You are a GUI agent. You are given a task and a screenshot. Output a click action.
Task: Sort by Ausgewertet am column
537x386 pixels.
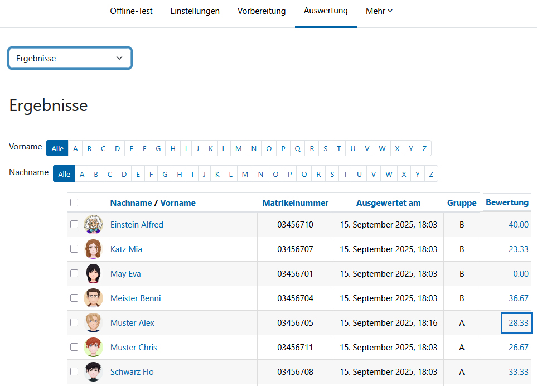point(388,202)
